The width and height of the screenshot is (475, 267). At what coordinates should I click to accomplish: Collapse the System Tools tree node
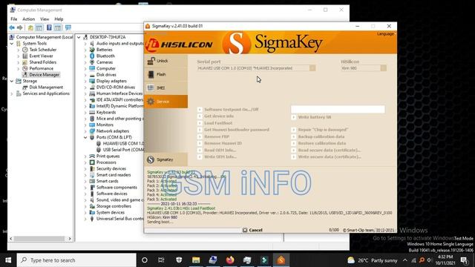[12, 44]
